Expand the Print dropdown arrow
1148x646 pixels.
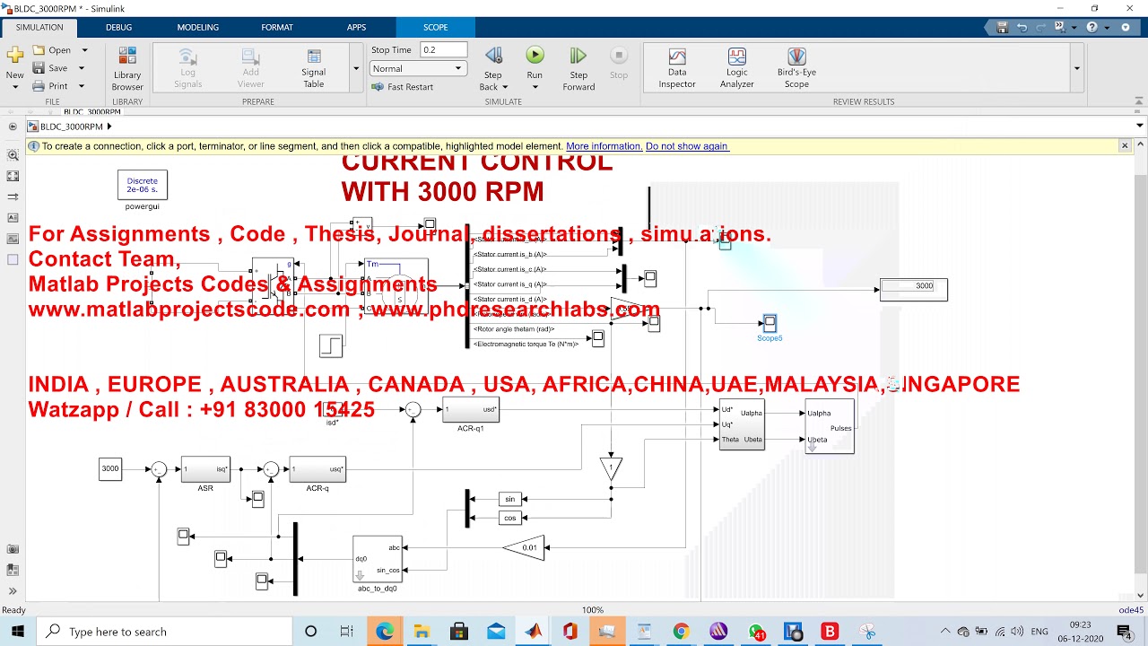81,86
